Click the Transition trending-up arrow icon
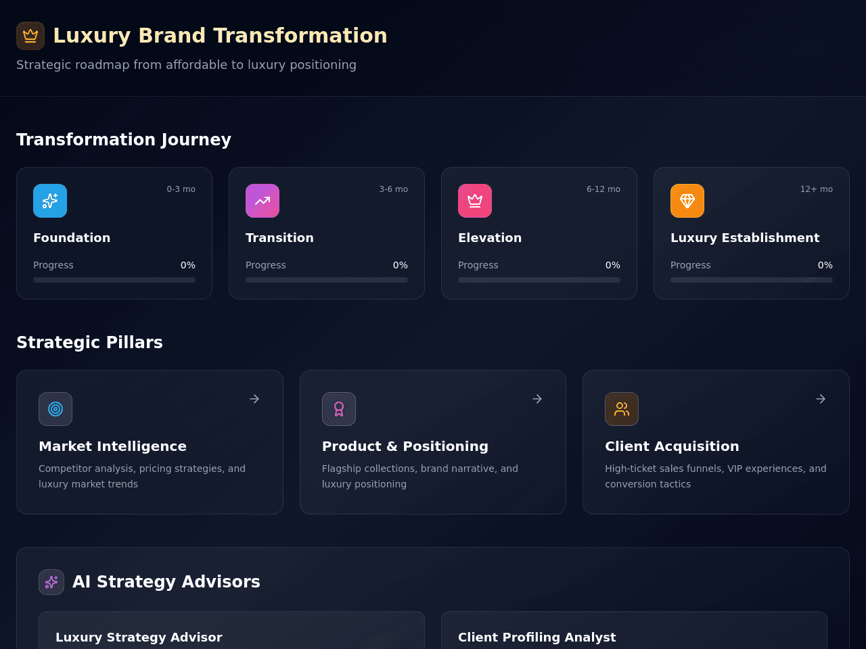Screen dimensions: 866x649 coord(263,201)
